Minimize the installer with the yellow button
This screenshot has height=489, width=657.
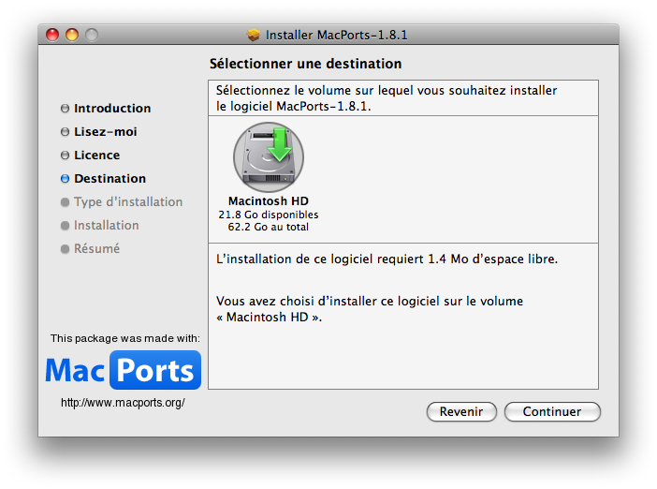[x=72, y=35]
